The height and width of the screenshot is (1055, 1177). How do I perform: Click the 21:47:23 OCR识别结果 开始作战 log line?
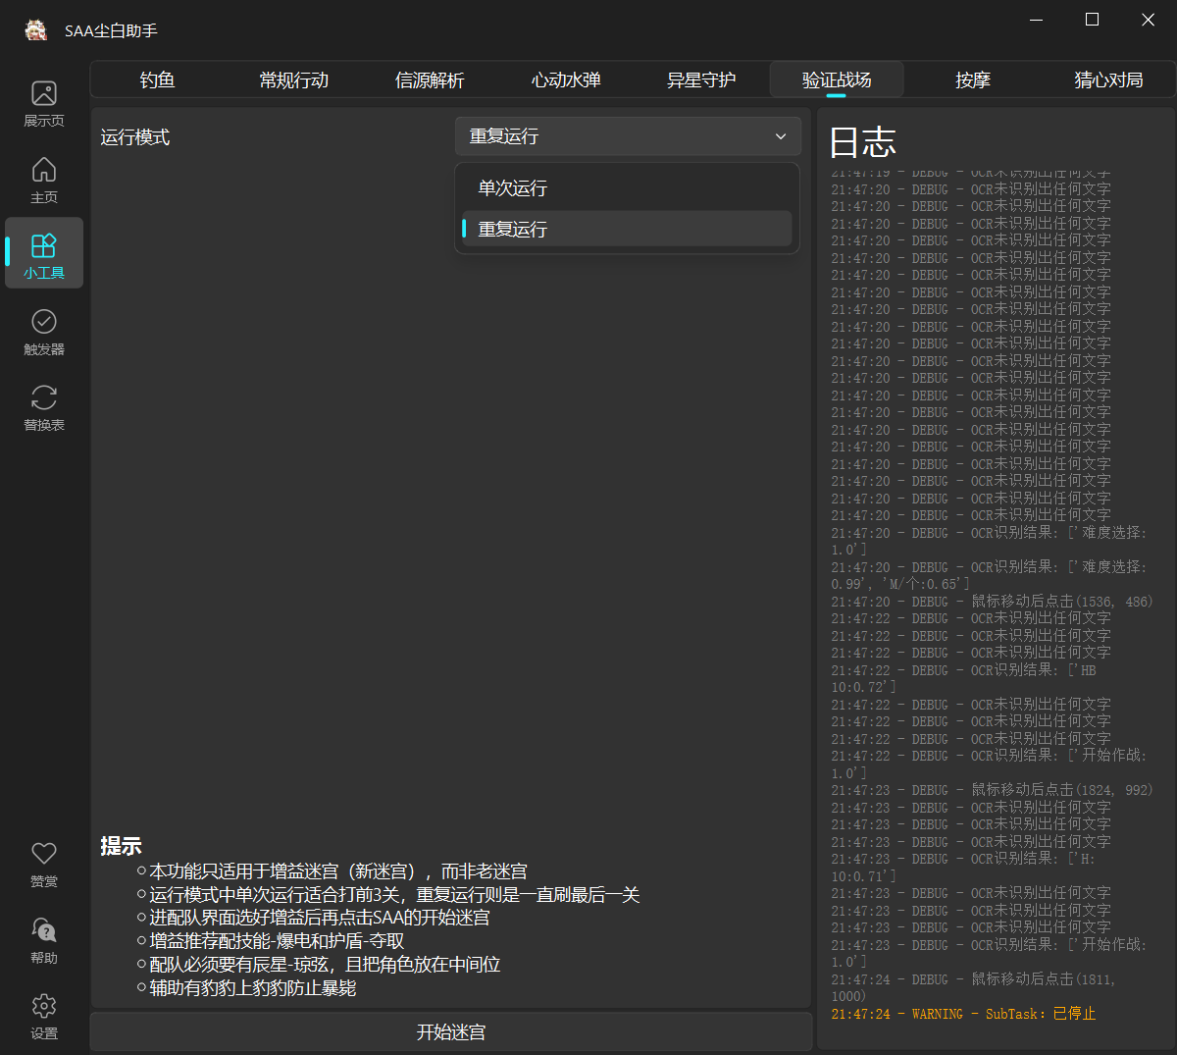pos(989,953)
